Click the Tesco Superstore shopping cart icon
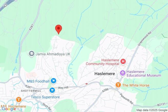The width and height of the screenshot is (168, 112). point(52,90)
